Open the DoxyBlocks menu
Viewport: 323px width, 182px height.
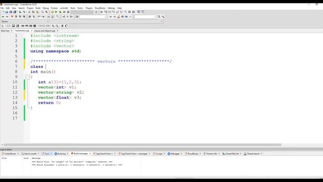[x=100, y=8]
